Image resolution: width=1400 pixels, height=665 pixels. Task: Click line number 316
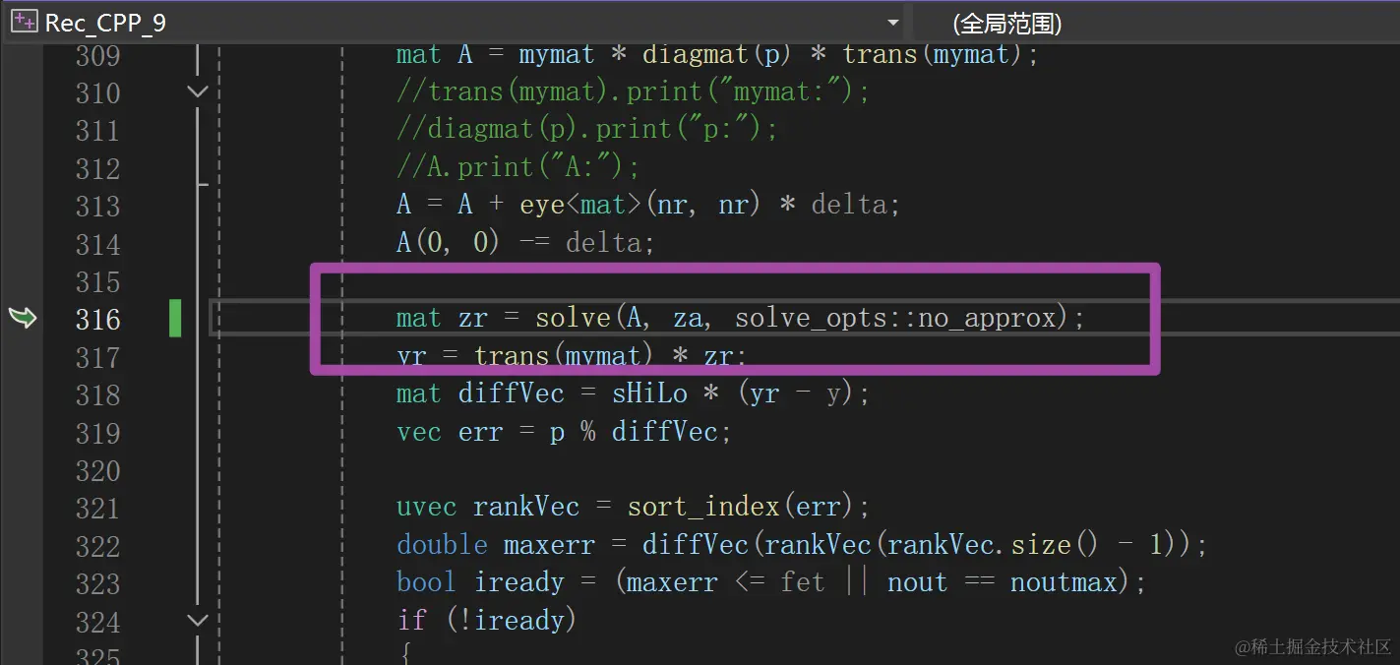point(98,319)
